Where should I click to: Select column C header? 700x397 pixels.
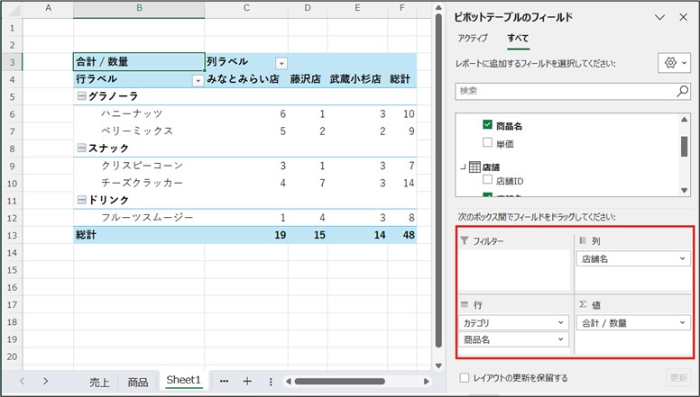(x=246, y=8)
